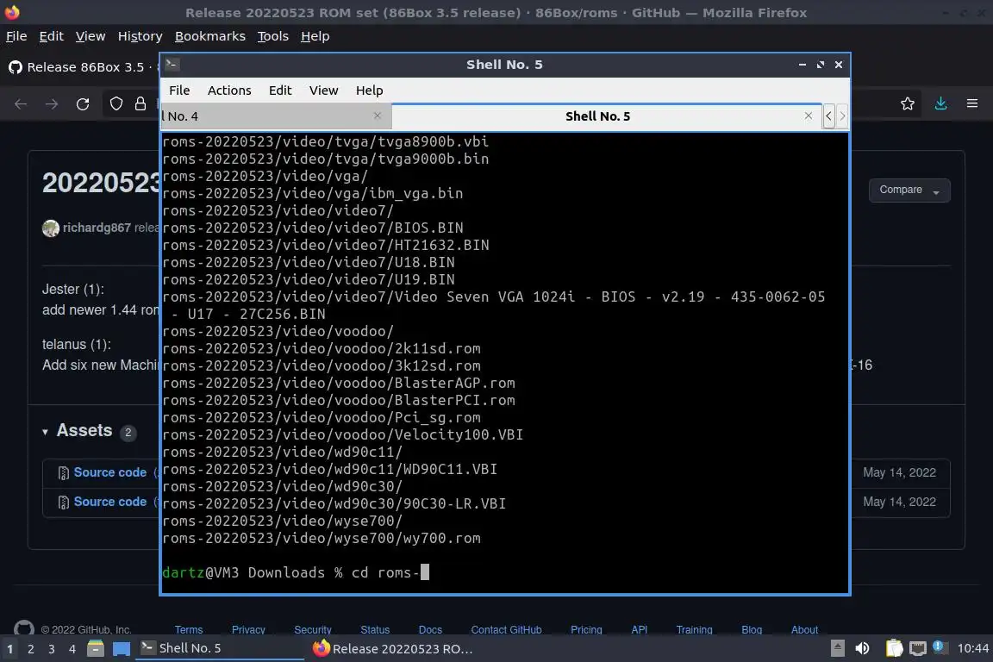993x662 pixels.
Task: Download second Source code asset
Action: point(109,502)
